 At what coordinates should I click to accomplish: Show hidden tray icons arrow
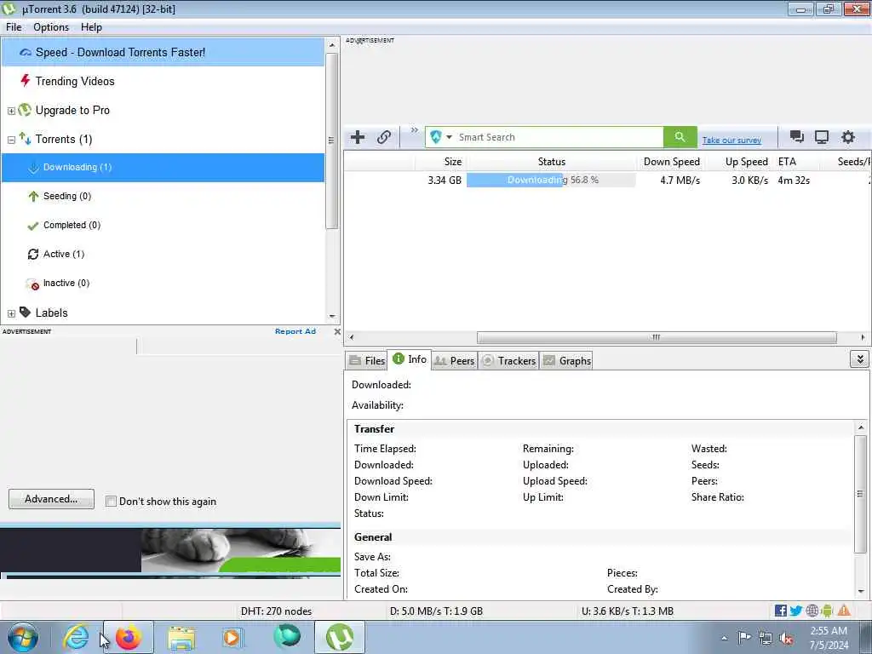tap(724, 638)
